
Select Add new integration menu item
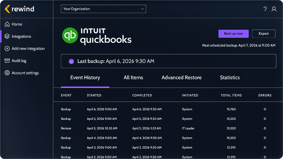[28, 49]
